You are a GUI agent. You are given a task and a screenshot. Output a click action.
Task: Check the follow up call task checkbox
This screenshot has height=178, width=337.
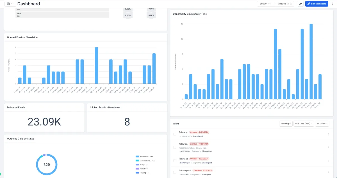175,172
